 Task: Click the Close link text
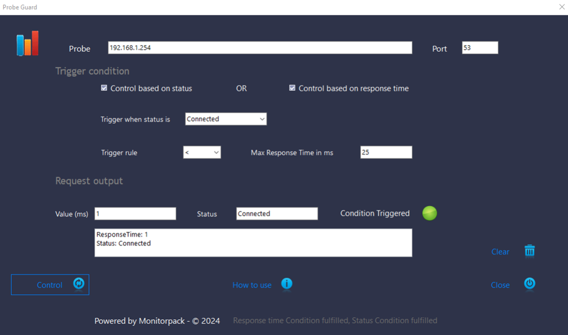click(x=500, y=285)
